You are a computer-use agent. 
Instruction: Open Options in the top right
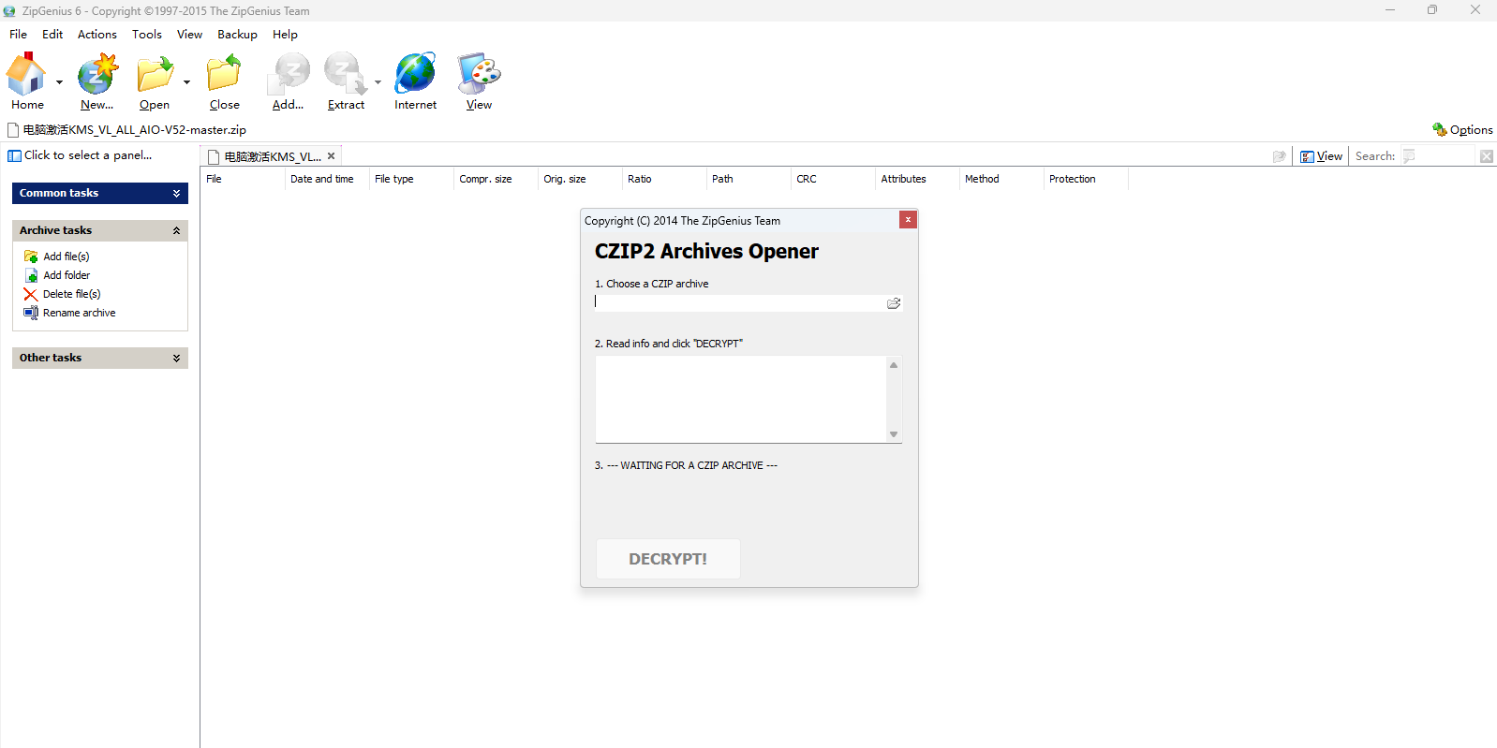point(1462,130)
